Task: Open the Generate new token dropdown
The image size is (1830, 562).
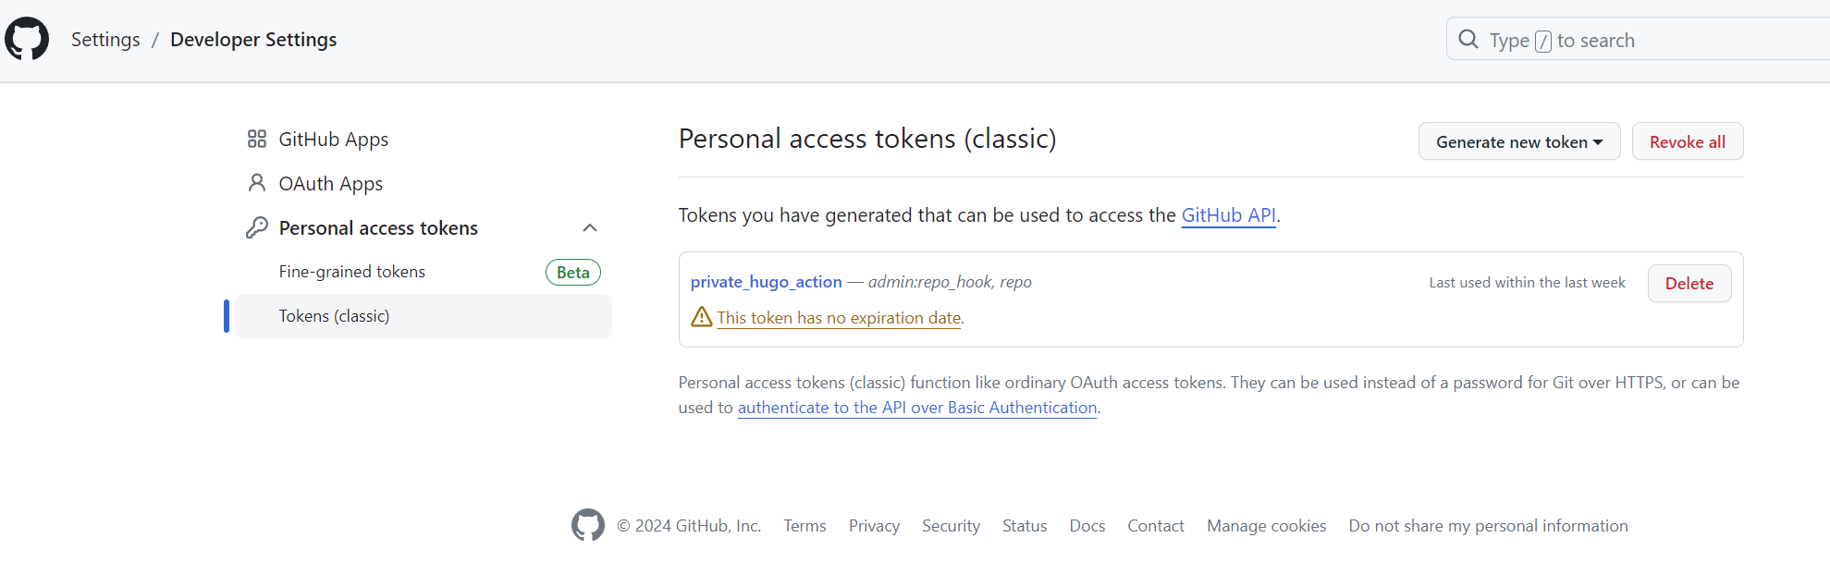Action: point(1518,141)
